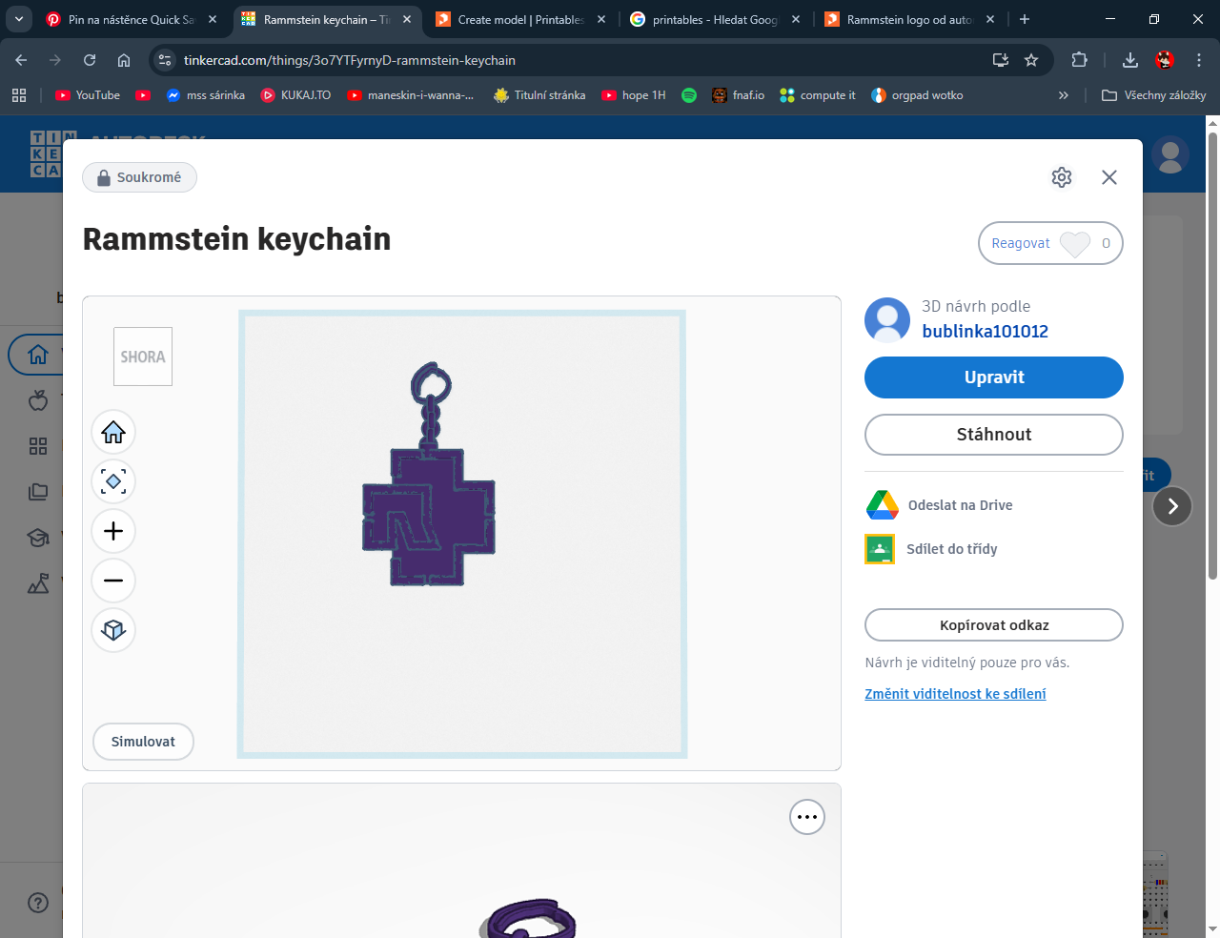Click the Stáhnout button
The image size is (1220, 938).
pos(994,435)
